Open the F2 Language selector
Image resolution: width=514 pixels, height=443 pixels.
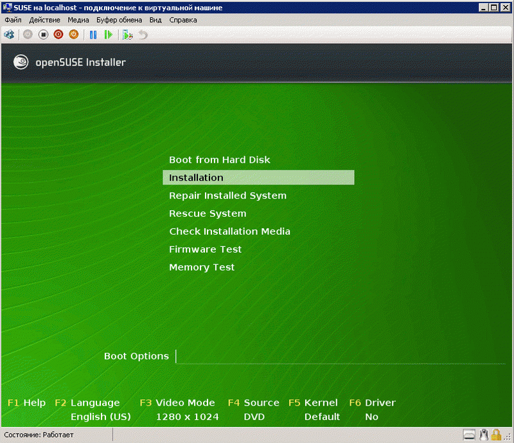pyautogui.click(x=87, y=402)
